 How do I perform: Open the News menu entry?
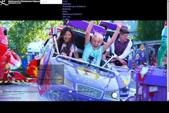coord(65,11)
